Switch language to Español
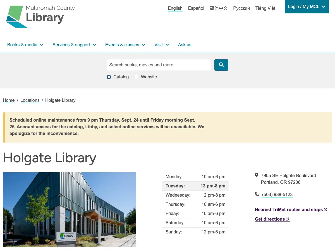This screenshot has width=335, height=251. point(196,8)
